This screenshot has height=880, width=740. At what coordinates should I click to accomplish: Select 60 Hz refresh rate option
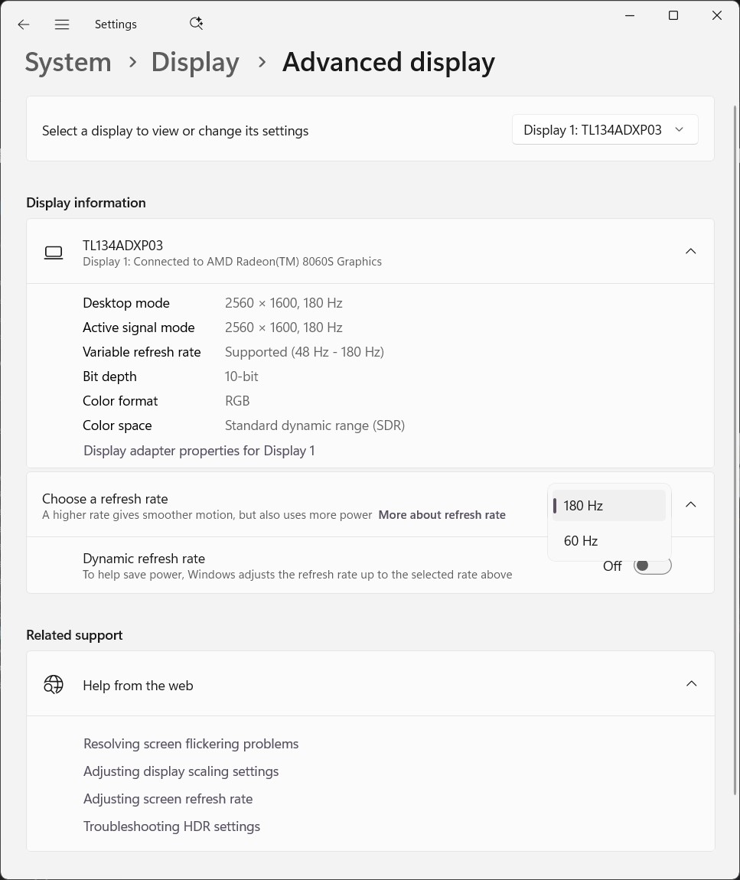[x=582, y=541]
